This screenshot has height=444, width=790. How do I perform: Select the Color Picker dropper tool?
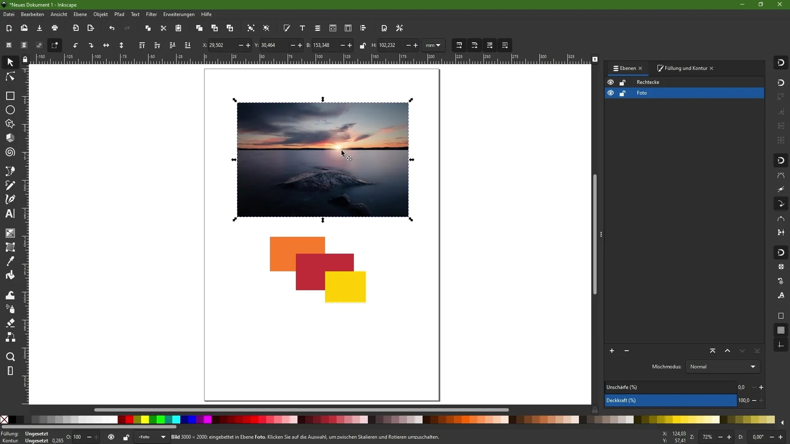10,261
